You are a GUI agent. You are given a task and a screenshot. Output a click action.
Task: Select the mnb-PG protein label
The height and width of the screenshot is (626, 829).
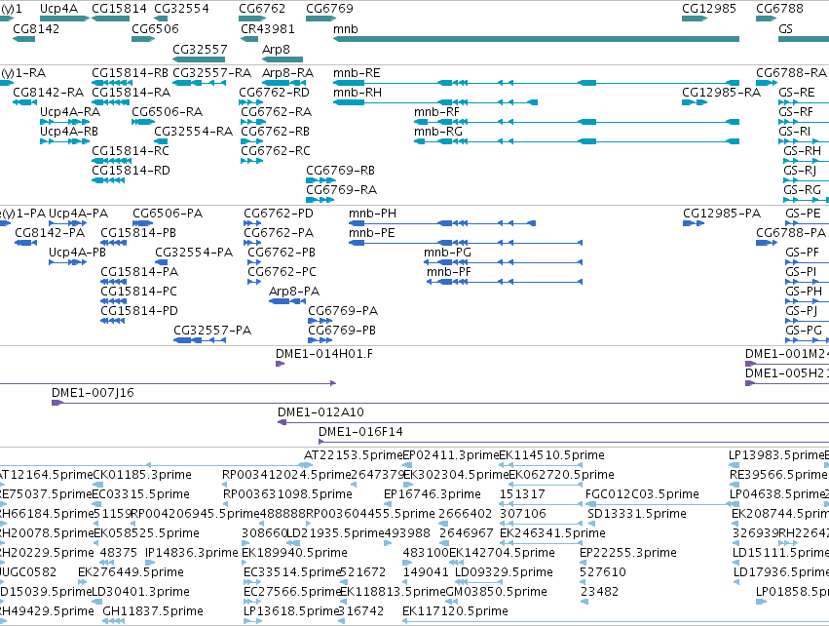click(447, 253)
